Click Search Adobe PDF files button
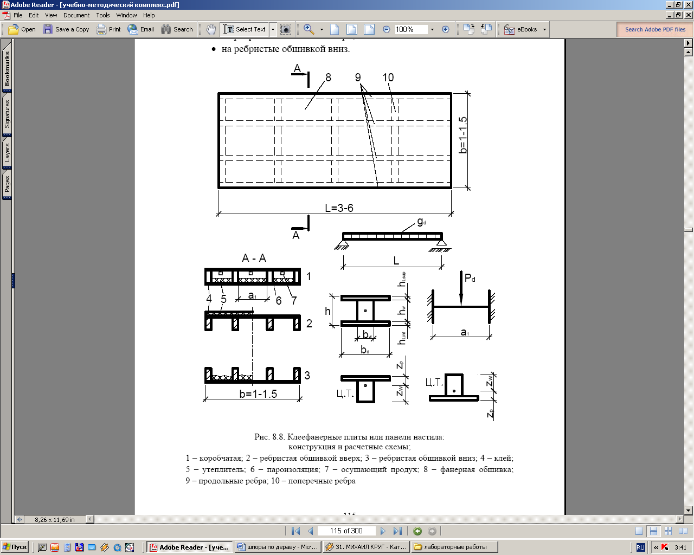Screen dimensions: 694x555 (x=655, y=29)
